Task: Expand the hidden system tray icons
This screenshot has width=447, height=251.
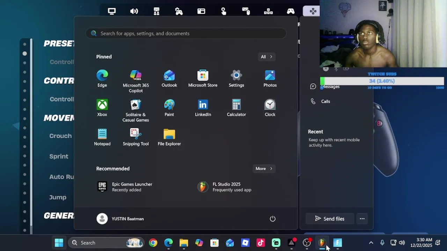Action: click(371, 243)
